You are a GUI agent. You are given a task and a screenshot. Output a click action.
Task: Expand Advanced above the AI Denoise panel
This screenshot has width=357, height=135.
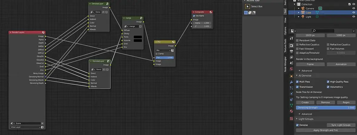pyautogui.click(x=300, y=71)
